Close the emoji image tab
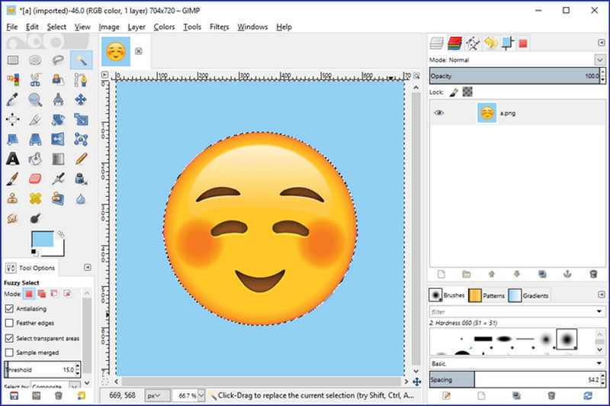Viewport: 610px width, 406px height. point(139,51)
